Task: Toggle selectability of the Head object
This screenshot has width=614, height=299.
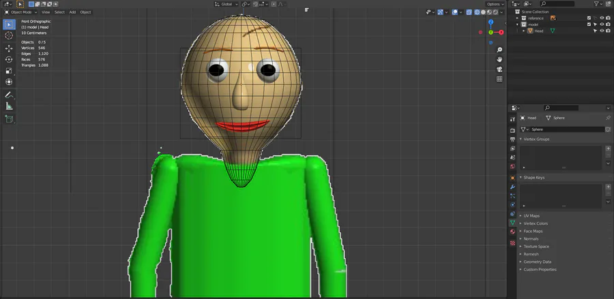Action: tap(596, 31)
